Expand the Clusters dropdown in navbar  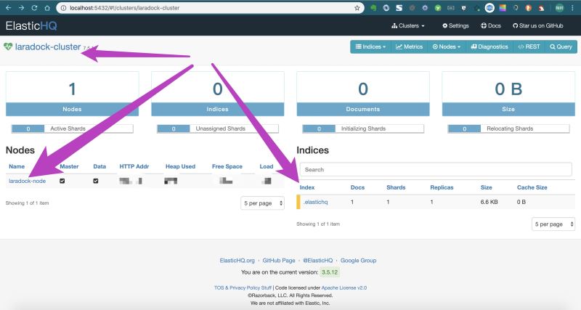point(408,26)
